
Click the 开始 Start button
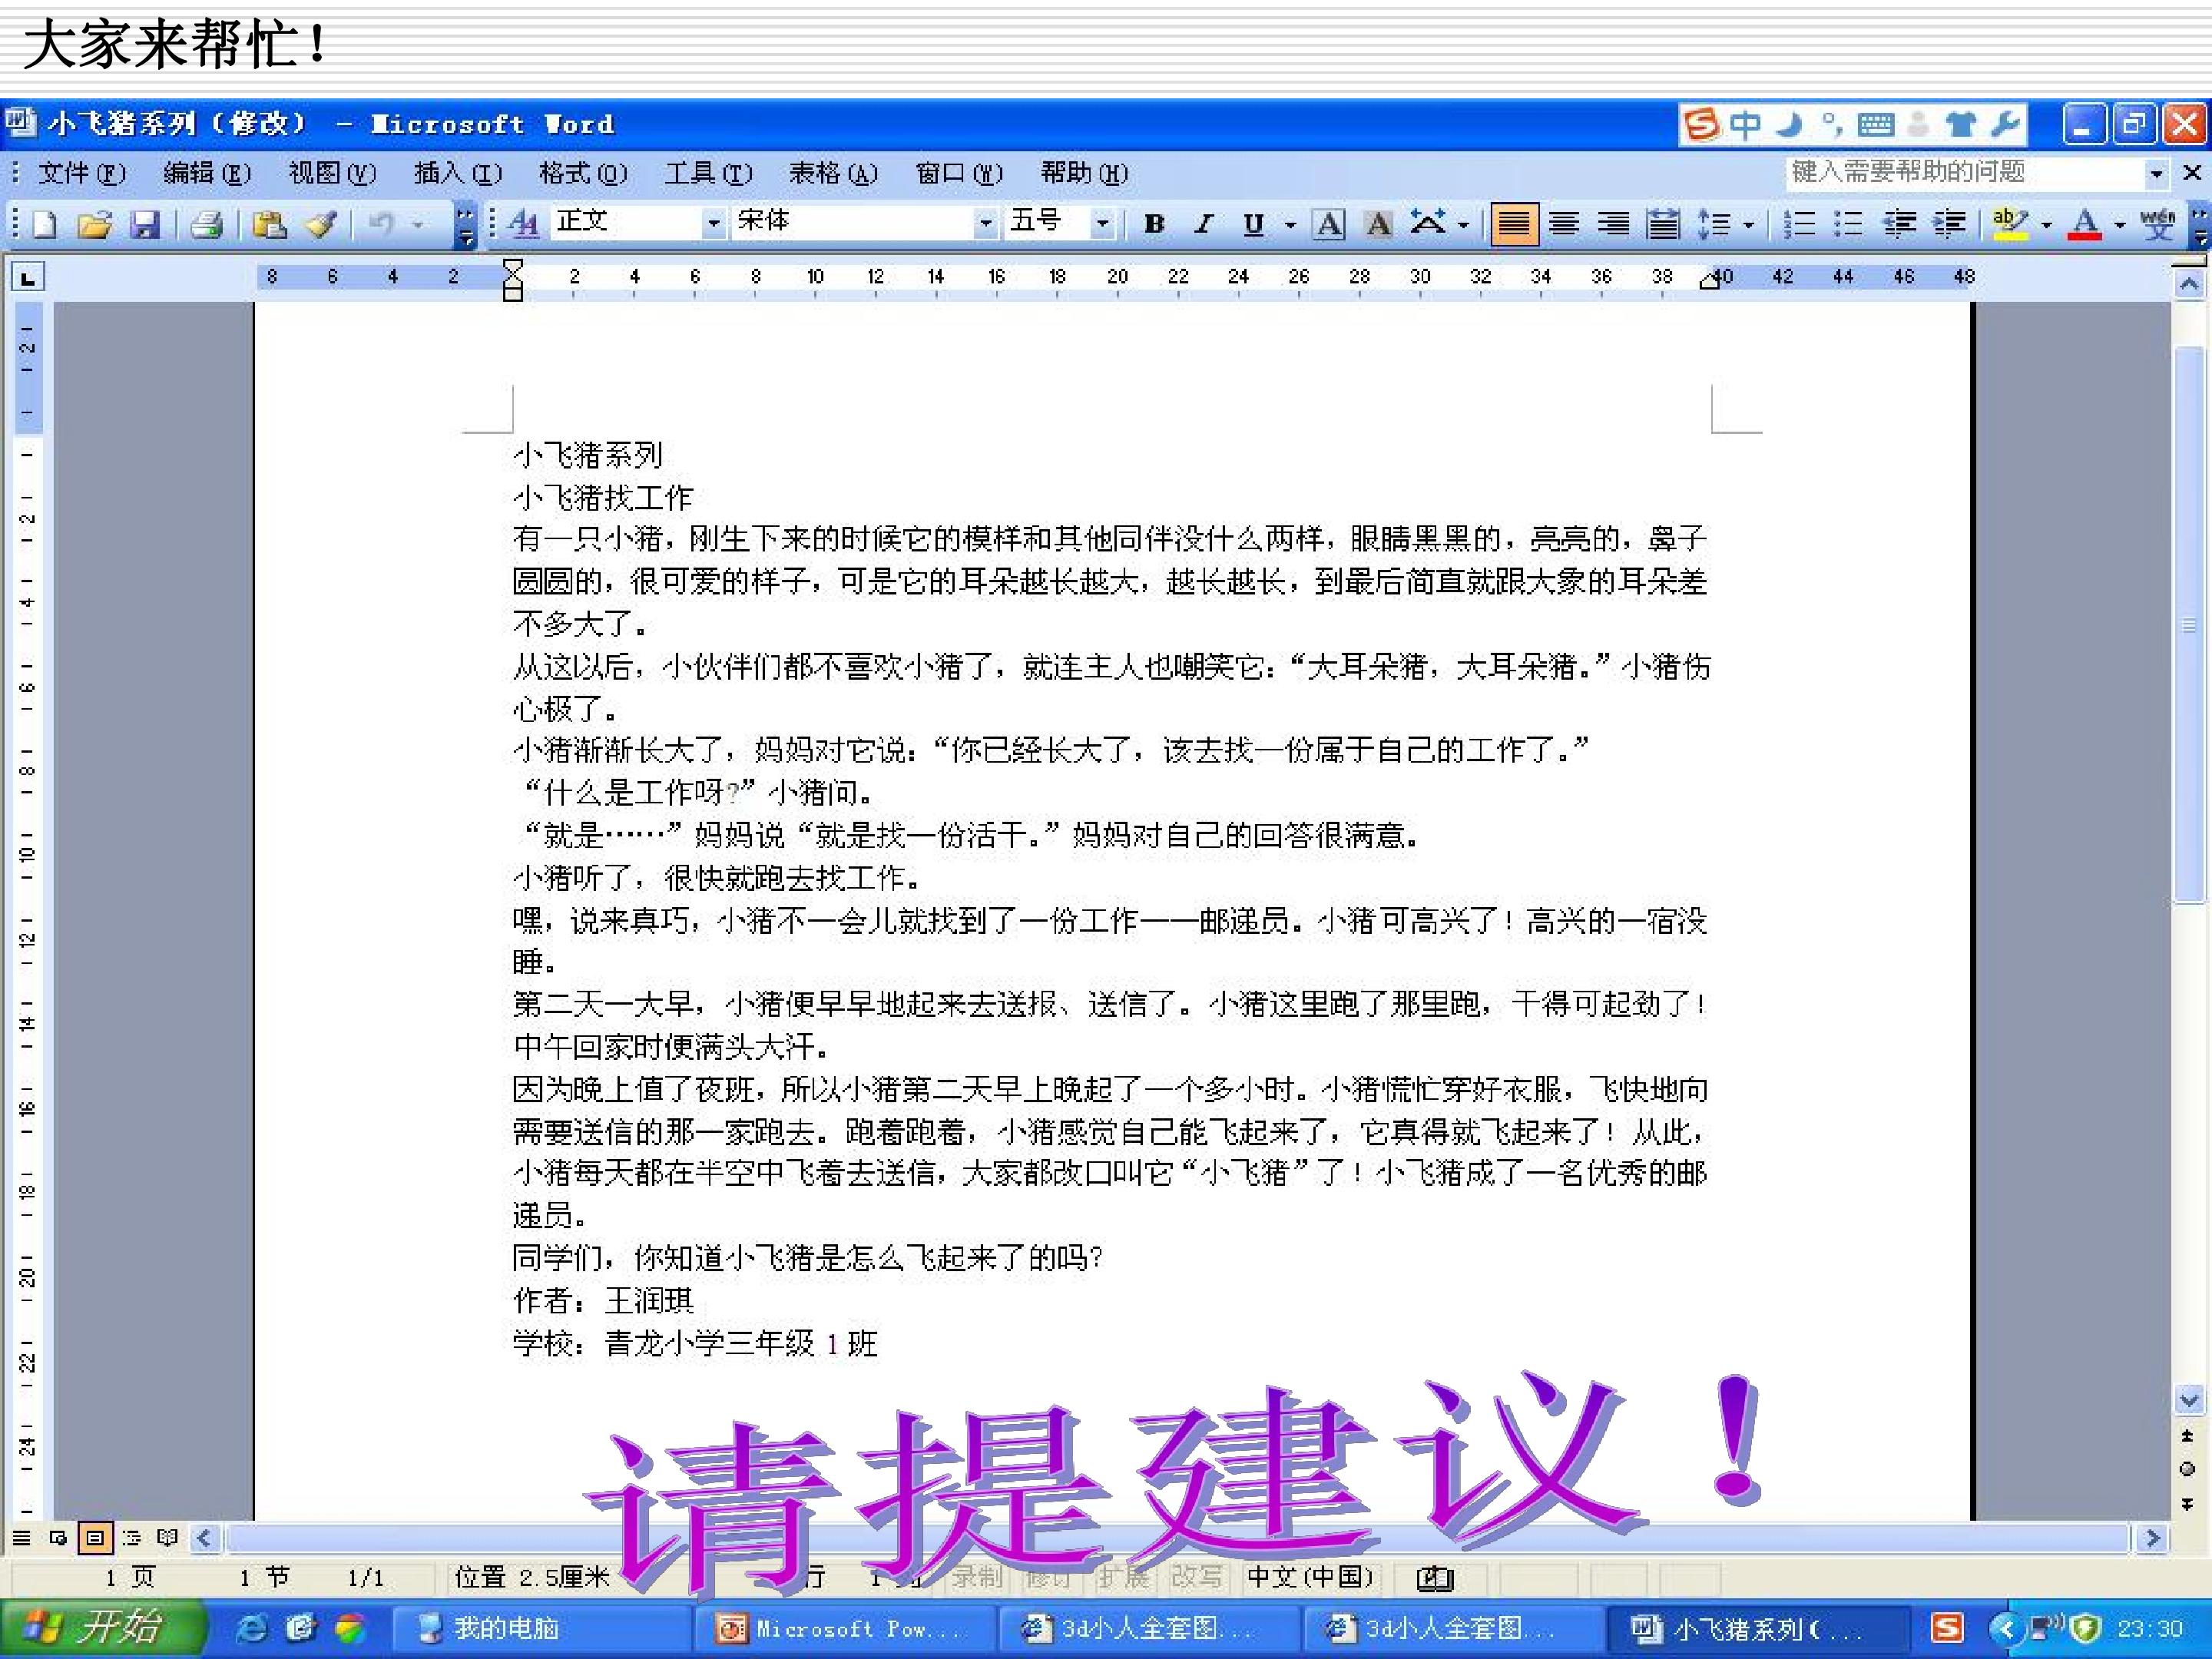pos(100,1629)
